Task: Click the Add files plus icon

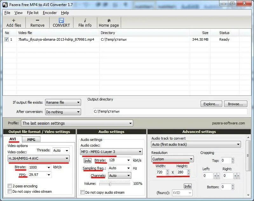Action: (x=14, y=20)
